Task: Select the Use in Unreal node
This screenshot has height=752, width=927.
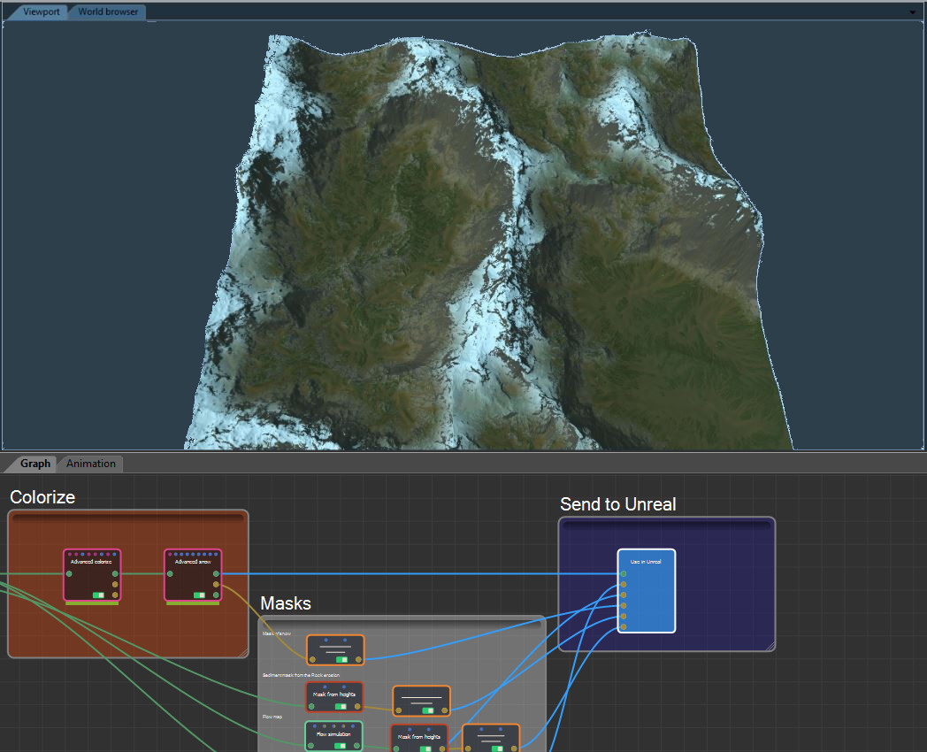Action: point(646,589)
